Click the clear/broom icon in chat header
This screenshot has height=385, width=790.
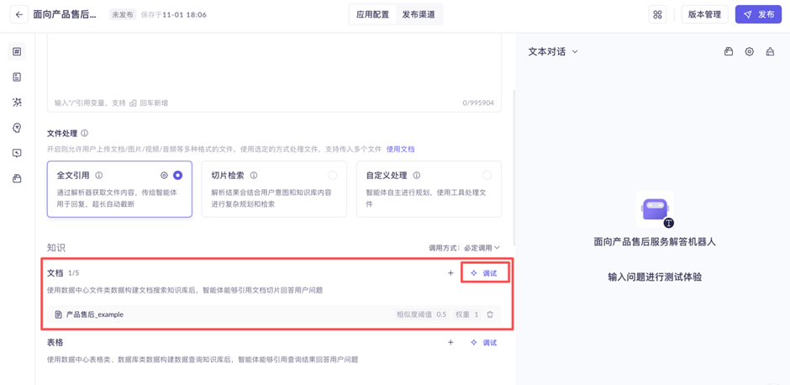click(770, 51)
